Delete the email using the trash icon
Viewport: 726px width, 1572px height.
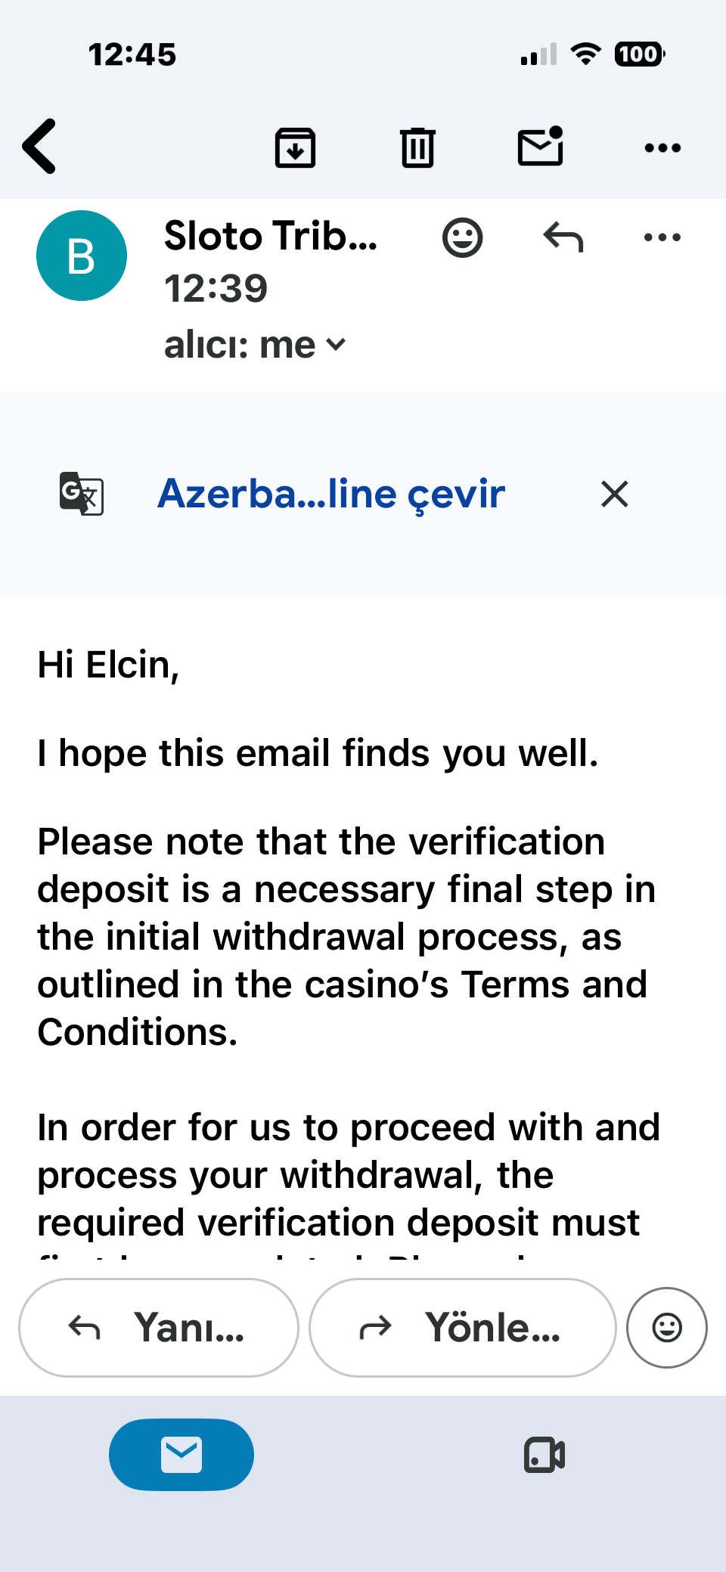[417, 147]
